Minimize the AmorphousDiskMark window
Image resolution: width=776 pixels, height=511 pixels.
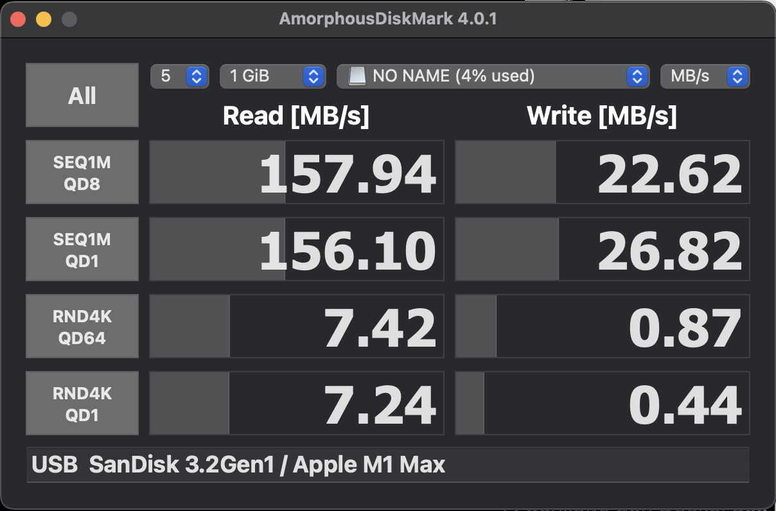(x=44, y=19)
